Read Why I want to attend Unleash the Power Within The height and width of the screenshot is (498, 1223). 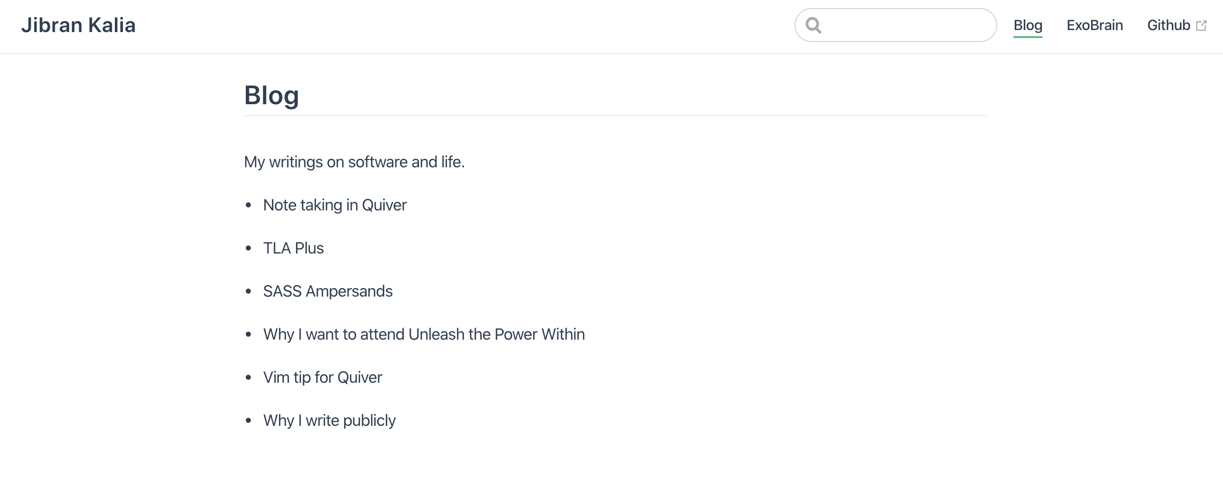424,334
